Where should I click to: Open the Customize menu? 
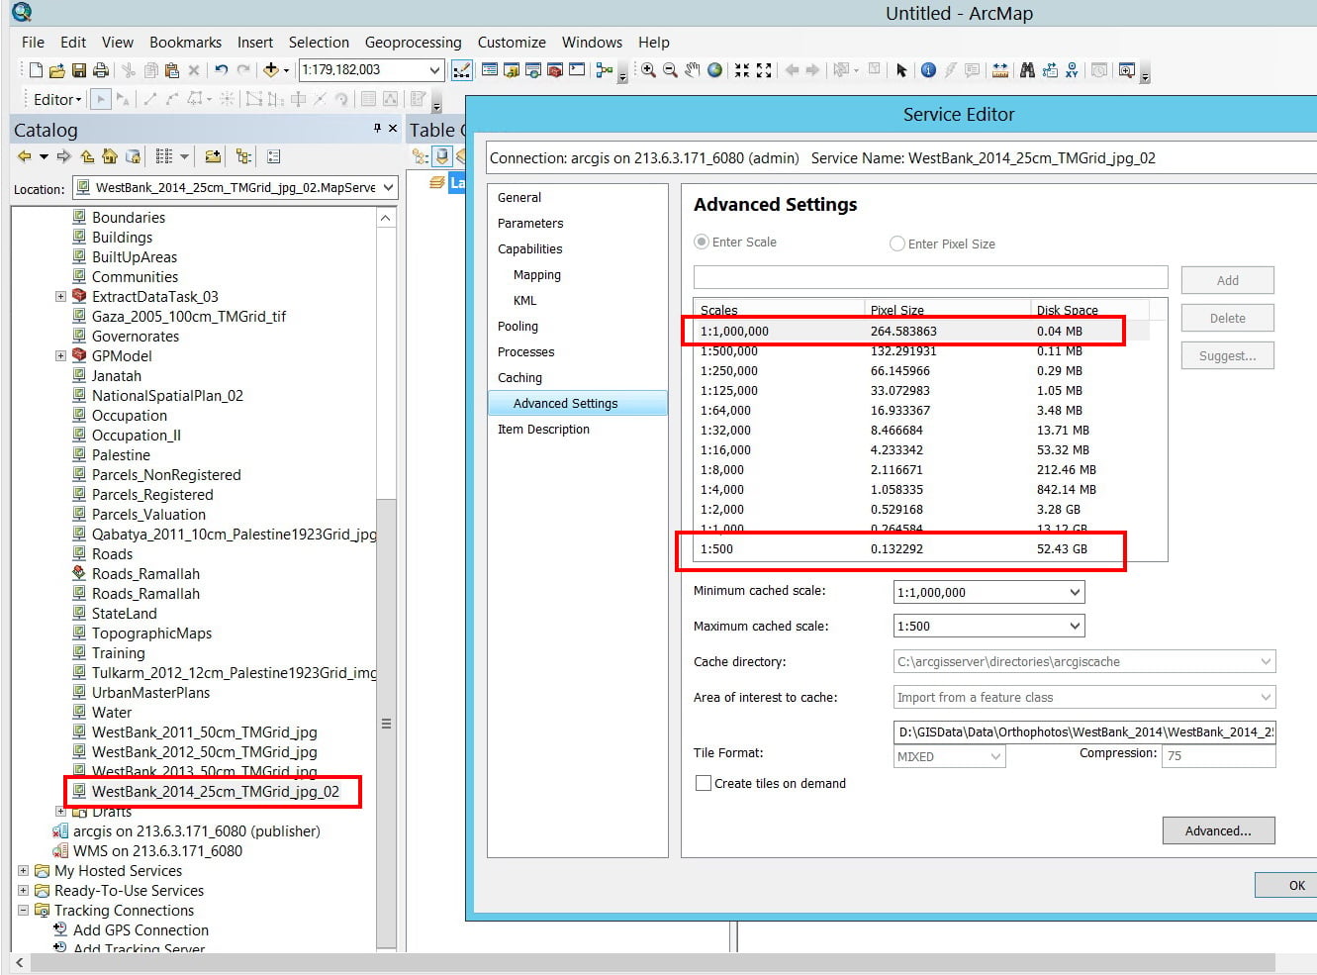point(512,43)
